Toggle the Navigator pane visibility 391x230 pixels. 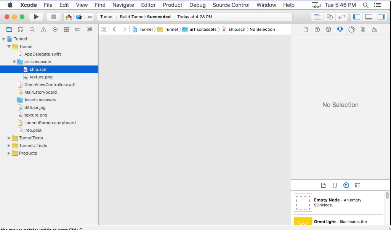357,17
